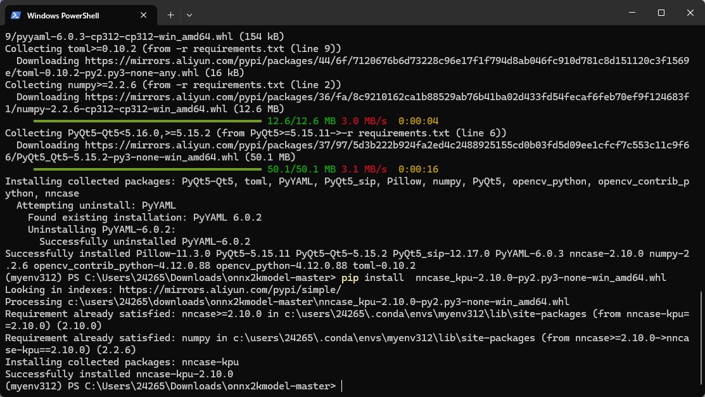705x397 pixels.
Task: Click the PyQt5_Qt5 50.1 MB green progress bar
Action: [x=147, y=169]
